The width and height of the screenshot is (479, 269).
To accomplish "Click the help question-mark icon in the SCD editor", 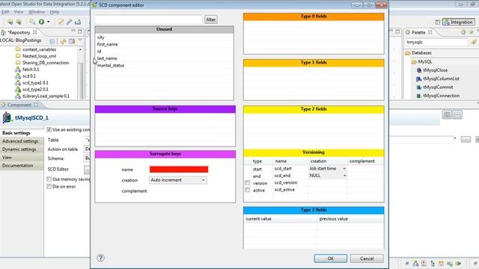I will tap(100, 258).
